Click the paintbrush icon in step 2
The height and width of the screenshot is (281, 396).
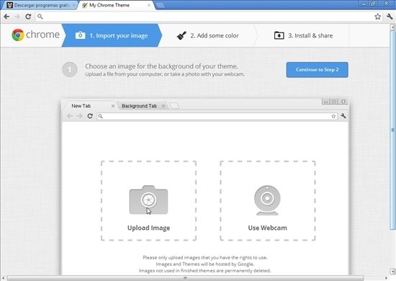click(181, 35)
